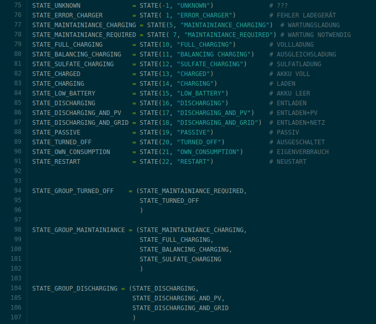Click the empty line 92
The image size is (376, 324).
(x=154, y=171)
